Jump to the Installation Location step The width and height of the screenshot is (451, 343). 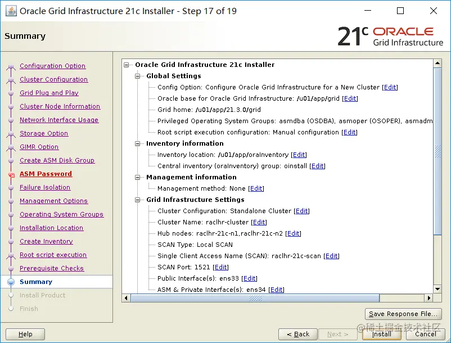click(52, 228)
